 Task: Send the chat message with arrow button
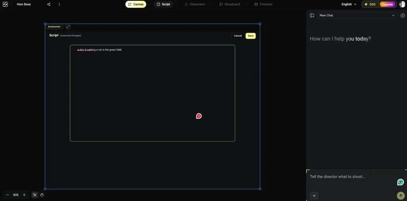click(401, 195)
